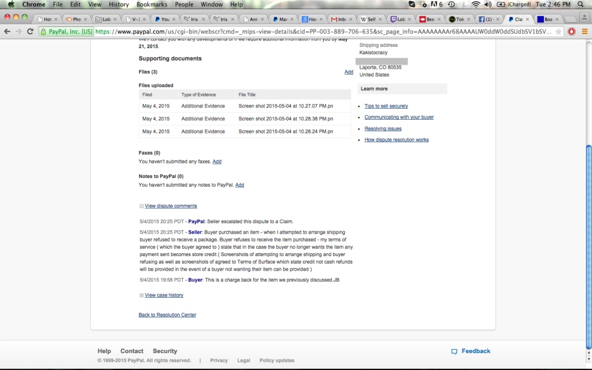Screen dimensions: 592x370
Task: Open the History menu
Action: 119,5
